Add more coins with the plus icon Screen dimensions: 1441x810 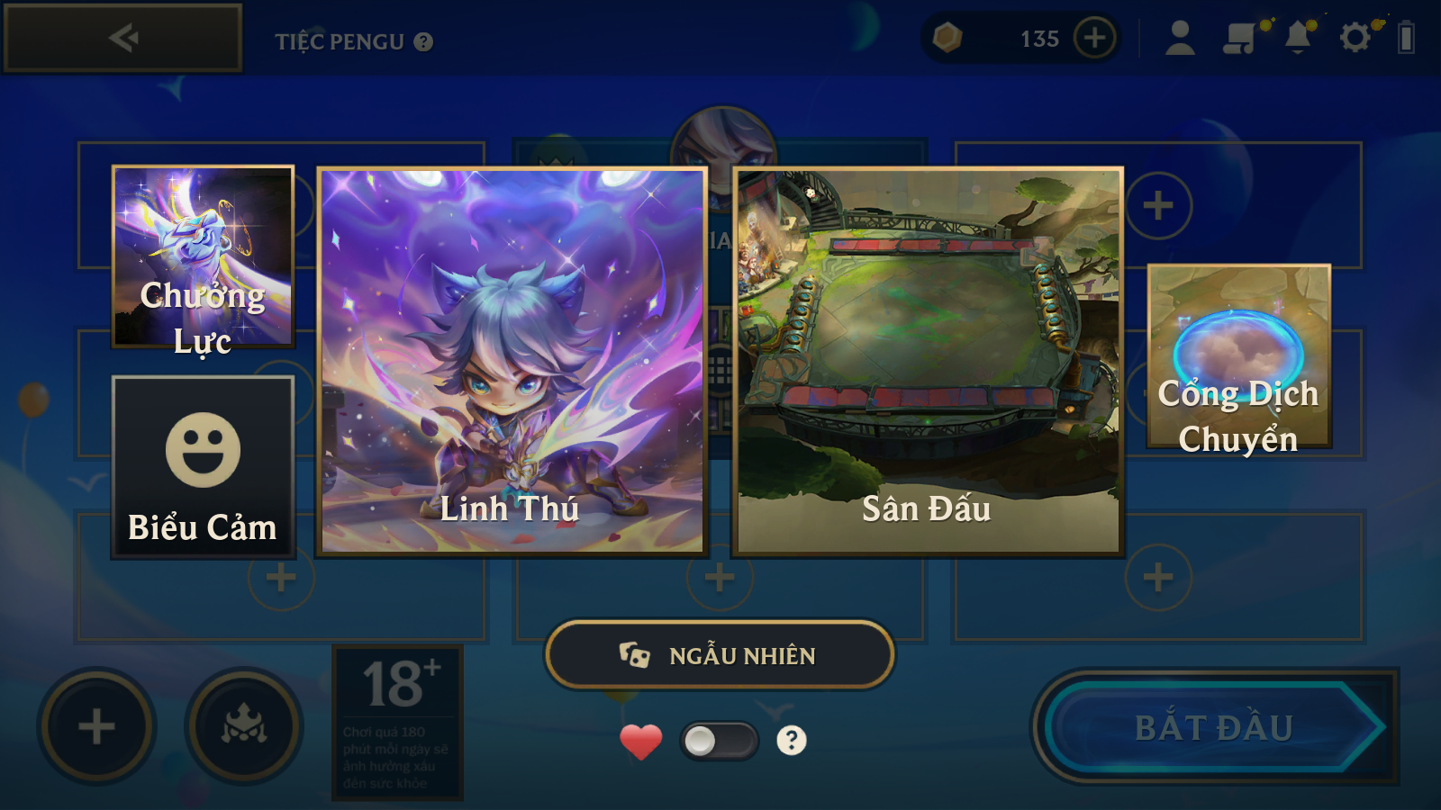tap(1094, 38)
